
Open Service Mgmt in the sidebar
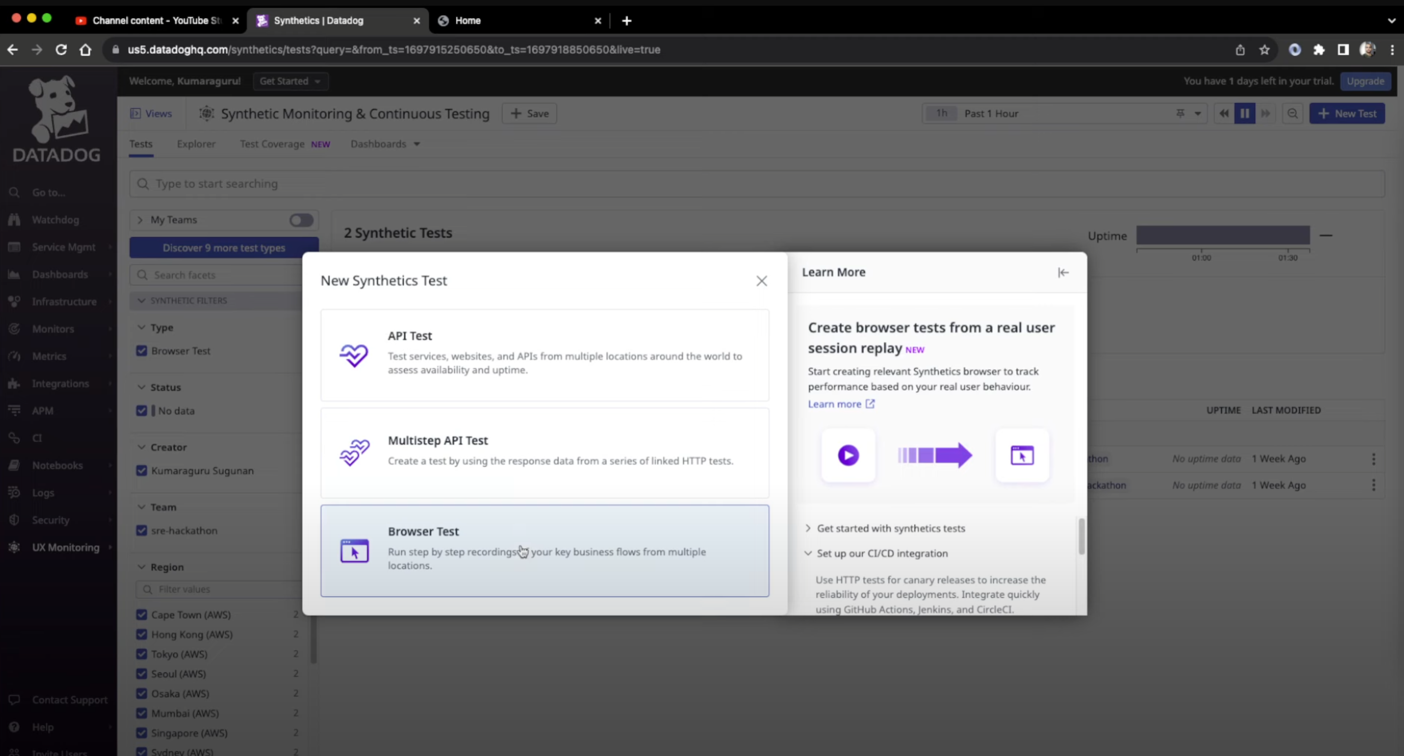click(x=63, y=247)
